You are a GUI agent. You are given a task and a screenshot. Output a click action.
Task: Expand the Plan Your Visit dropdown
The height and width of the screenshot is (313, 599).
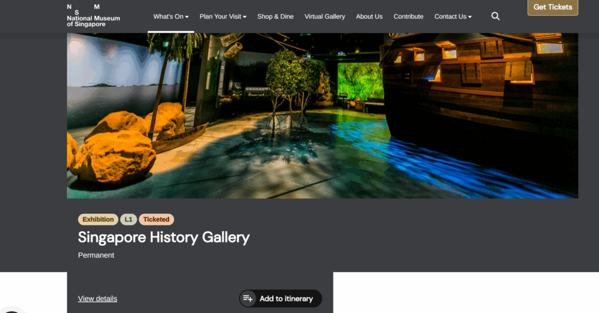pos(223,16)
